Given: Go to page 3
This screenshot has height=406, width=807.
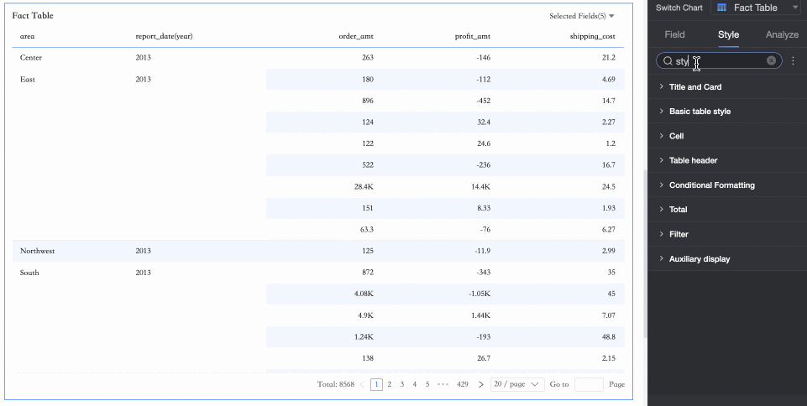Looking at the screenshot, I should [x=402, y=384].
